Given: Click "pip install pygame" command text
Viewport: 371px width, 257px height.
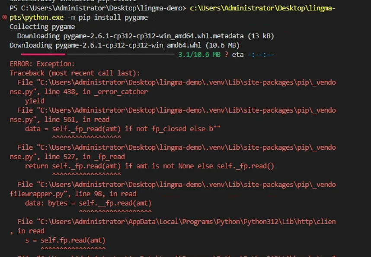Looking at the screenshot, I should click(113, 17).
